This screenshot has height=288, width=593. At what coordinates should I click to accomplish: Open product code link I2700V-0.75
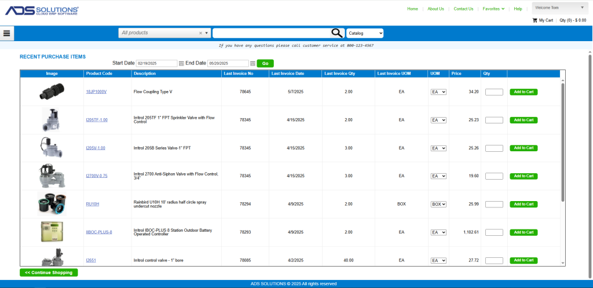pyautogui.click(x=97, y=176)
